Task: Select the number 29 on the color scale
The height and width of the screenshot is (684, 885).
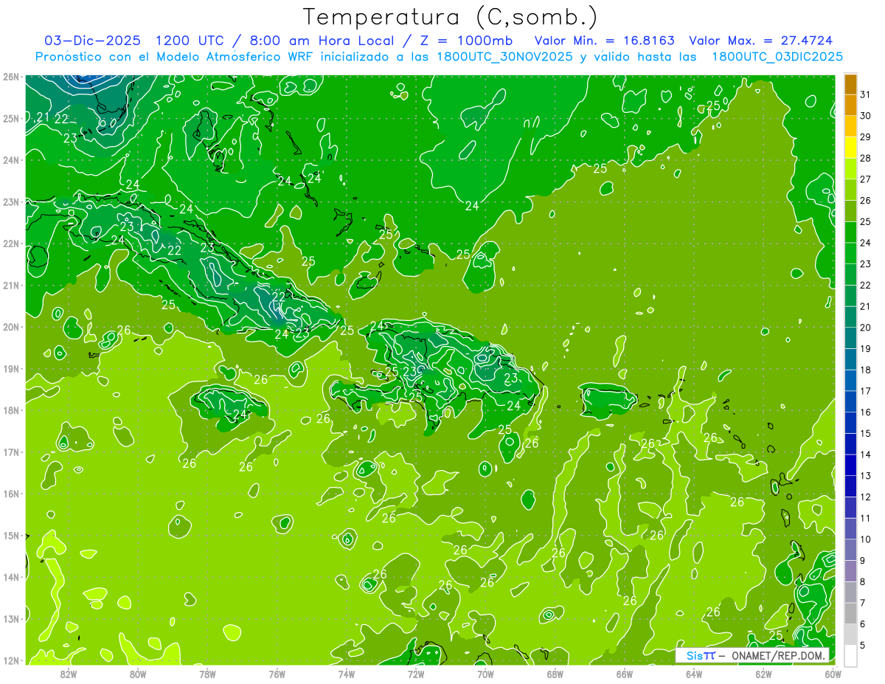Action: [x=866, y=137]
